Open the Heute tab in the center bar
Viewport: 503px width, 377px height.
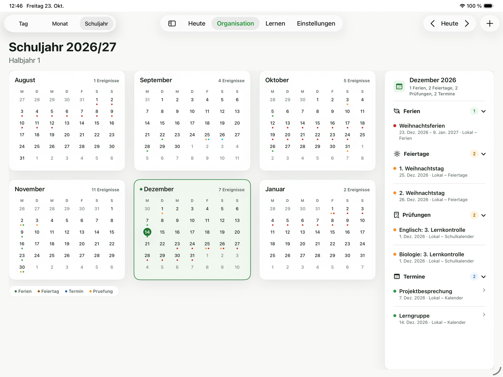(197, 24)
